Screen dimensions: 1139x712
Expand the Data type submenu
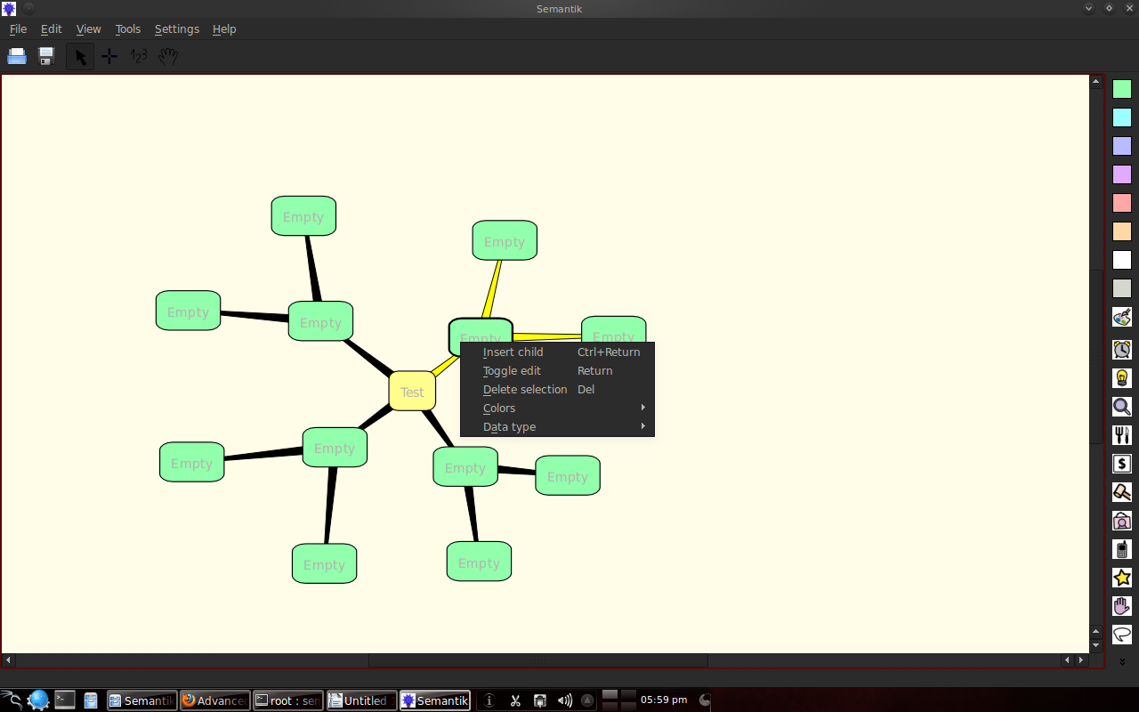[x=557, y=426]
